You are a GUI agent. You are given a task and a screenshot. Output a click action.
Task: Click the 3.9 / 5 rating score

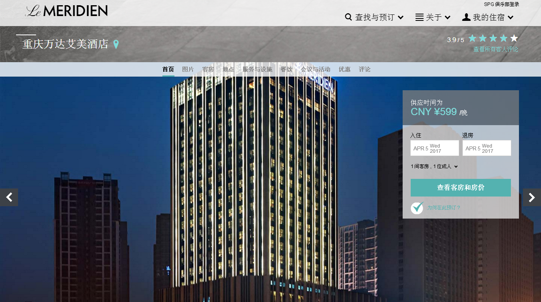[456, 40]
